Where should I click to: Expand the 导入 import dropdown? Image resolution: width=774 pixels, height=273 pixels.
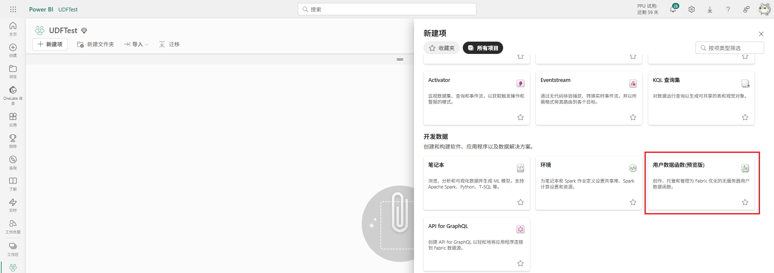[136, 44]
